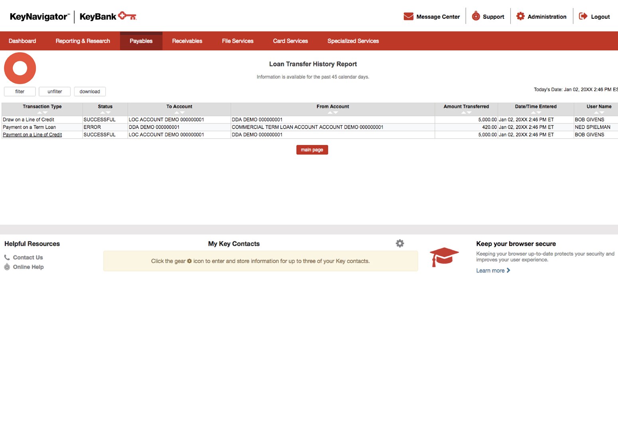Open Administration via the gear icon

tap(520, 16)
